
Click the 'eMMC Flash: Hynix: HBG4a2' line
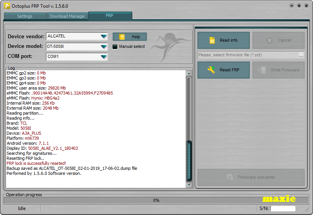(x=33, y=98)
